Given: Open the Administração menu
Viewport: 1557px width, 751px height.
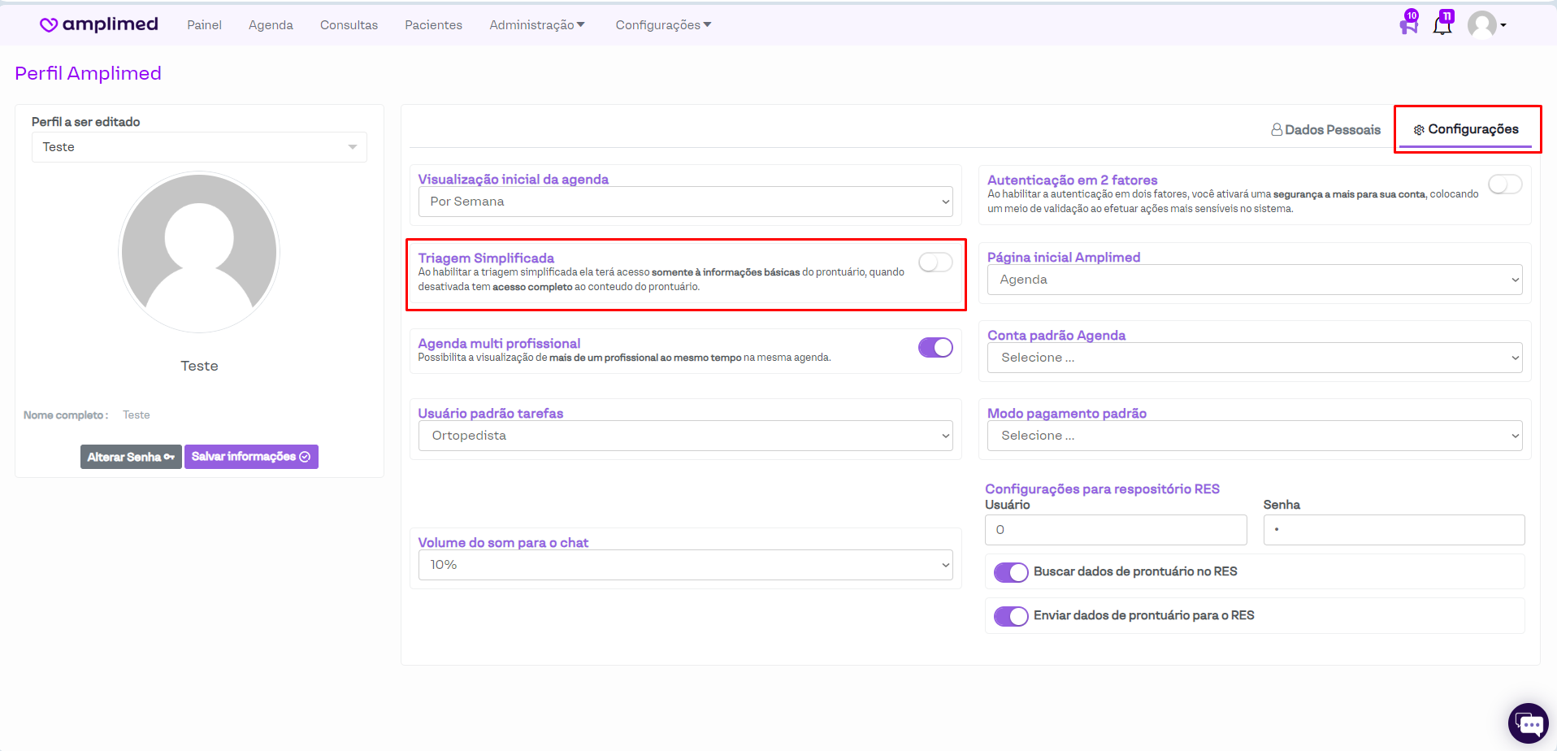Looking at the screenshot, I should click(536, 25).
